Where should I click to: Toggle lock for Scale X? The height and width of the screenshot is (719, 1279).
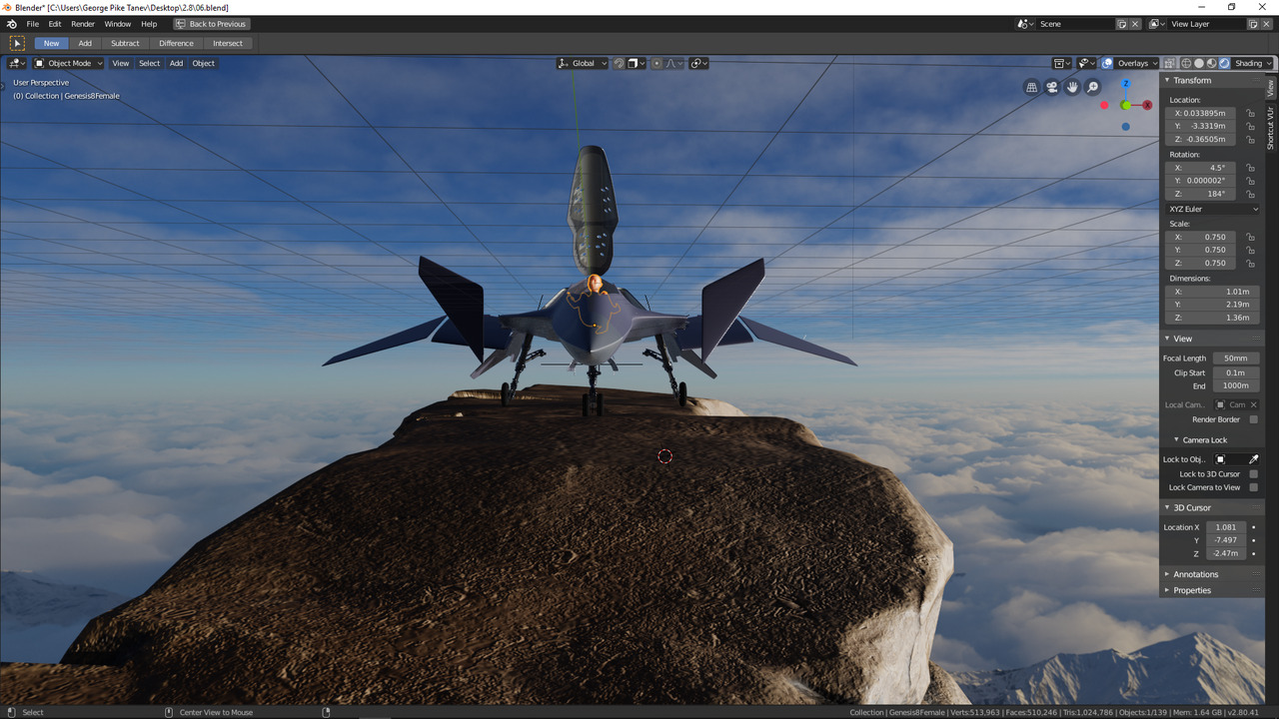point(1250,237)
